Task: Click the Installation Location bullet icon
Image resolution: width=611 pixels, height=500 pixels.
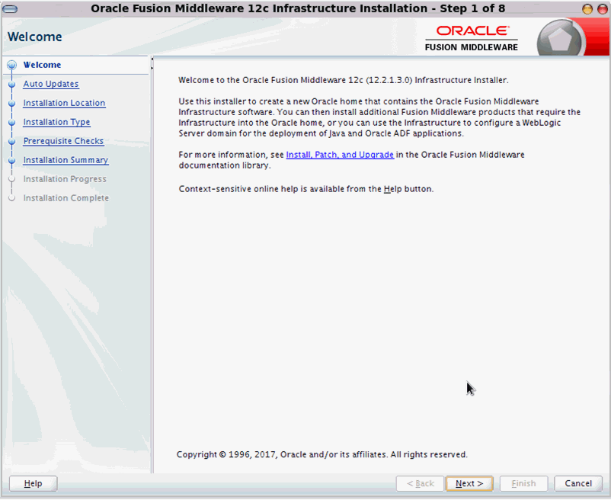Action: [x=12, y=103]
